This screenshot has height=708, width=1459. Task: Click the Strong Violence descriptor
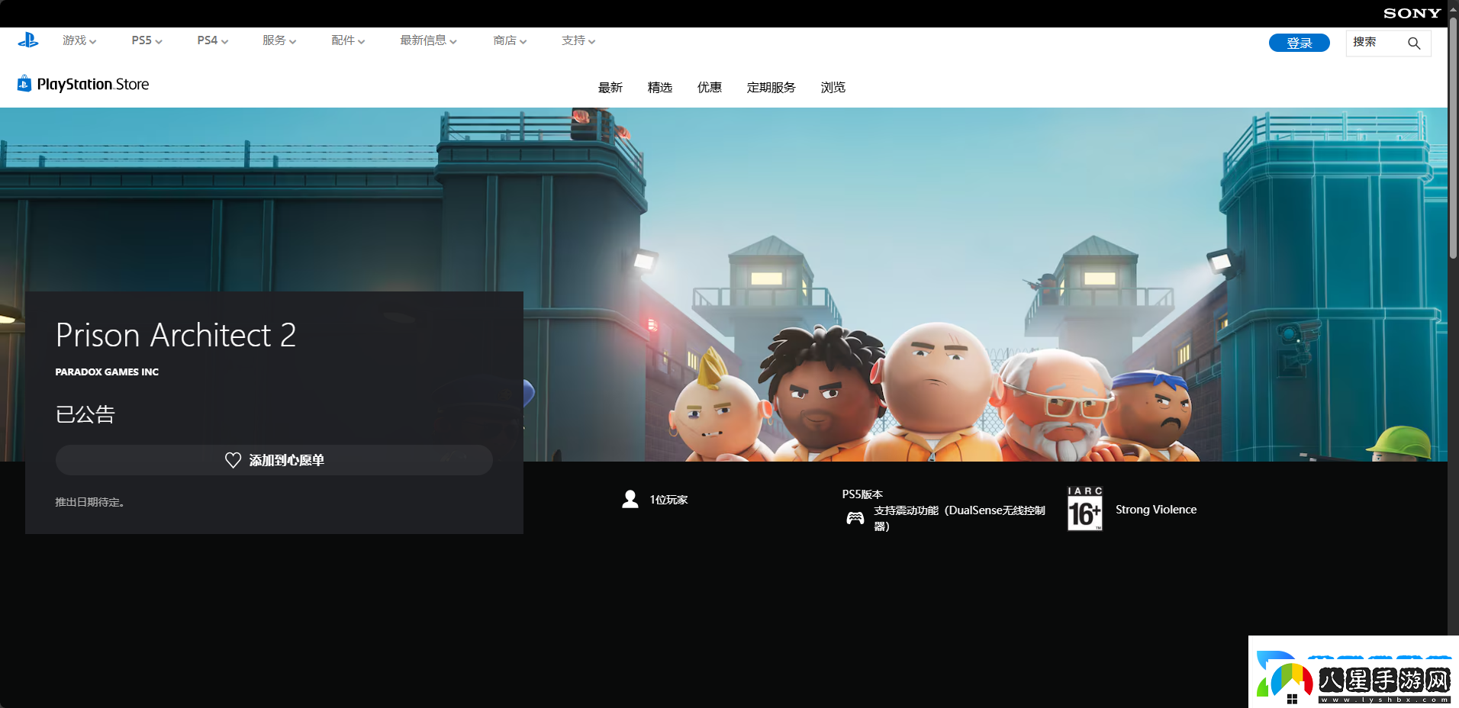pyautogui.click(x=1156, y=510)
